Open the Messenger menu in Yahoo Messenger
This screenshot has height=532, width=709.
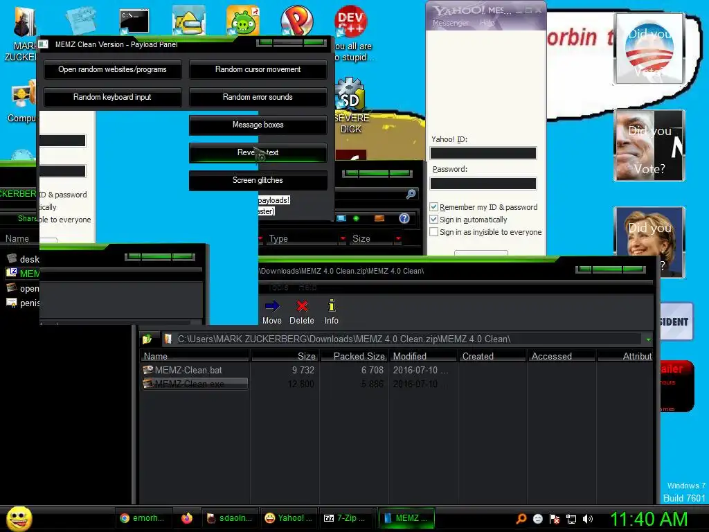coord(450,23)
